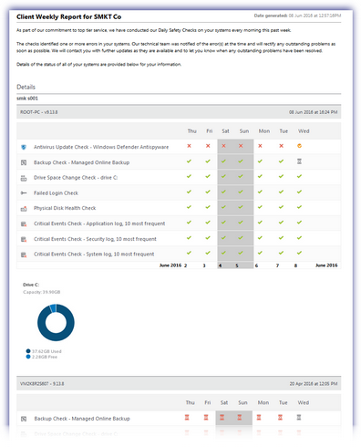Click Antivirus Sunday red cross status
Viewport: 361px width, 447px height.
coord(241,146)
